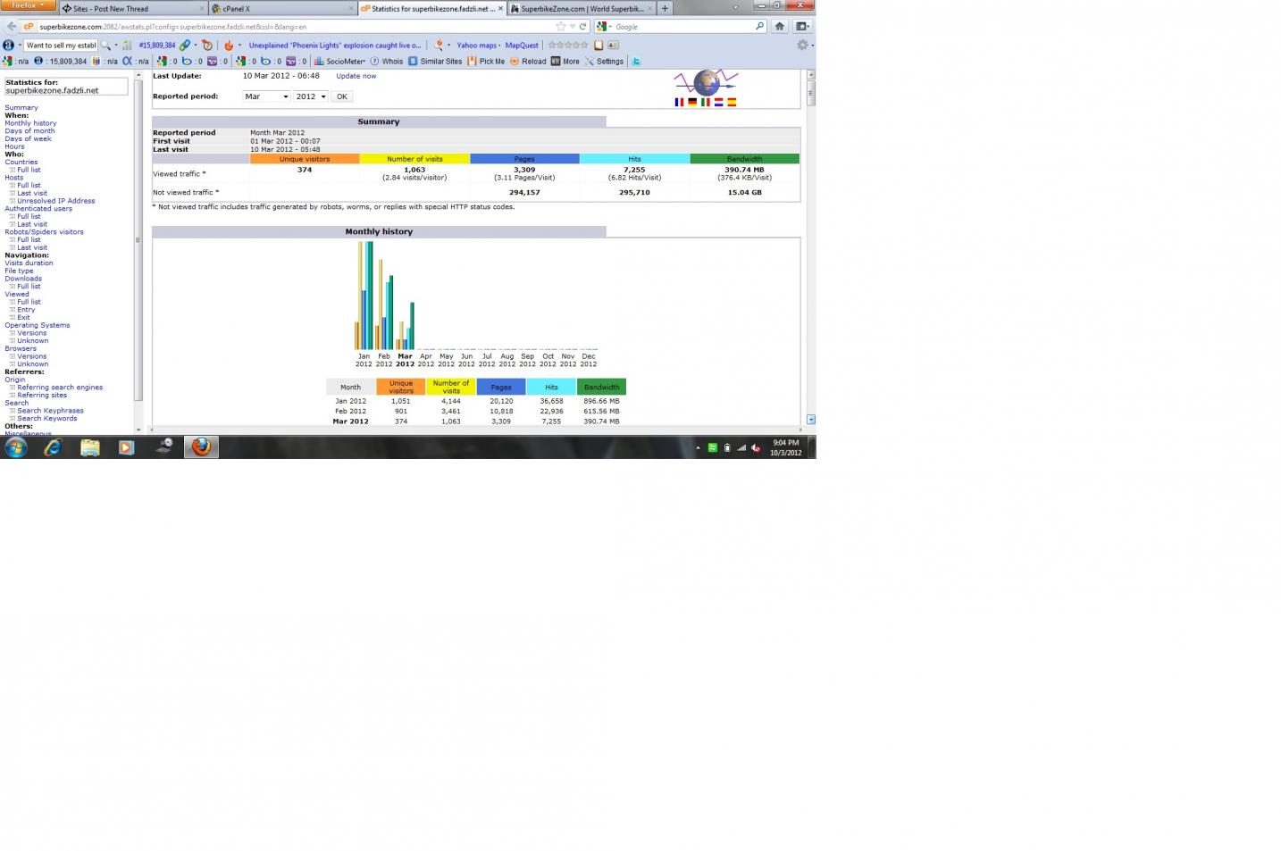Click the Windows Start orb

pyautogui.click(x=16, y=447)
